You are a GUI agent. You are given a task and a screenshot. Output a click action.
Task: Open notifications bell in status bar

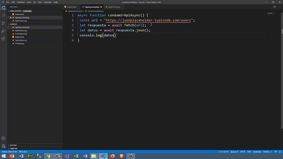280,152
